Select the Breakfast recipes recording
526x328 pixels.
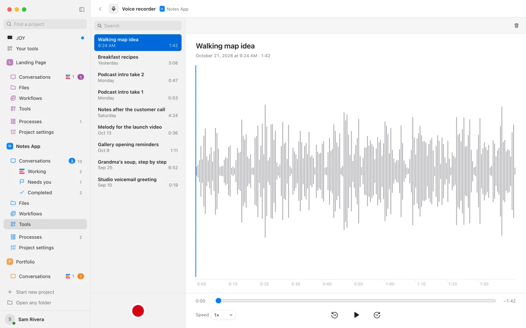(138, 60)
